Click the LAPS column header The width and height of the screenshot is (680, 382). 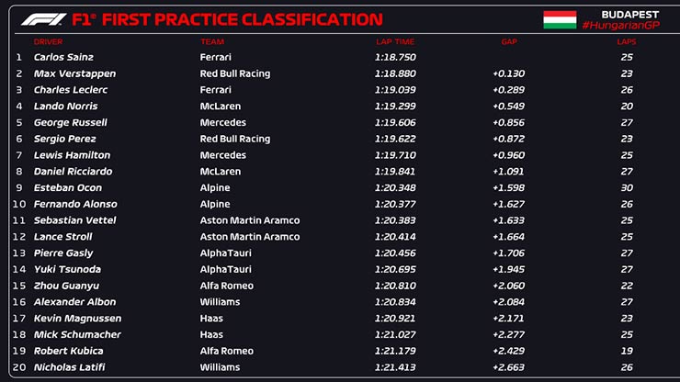click(x=626, y=41)
